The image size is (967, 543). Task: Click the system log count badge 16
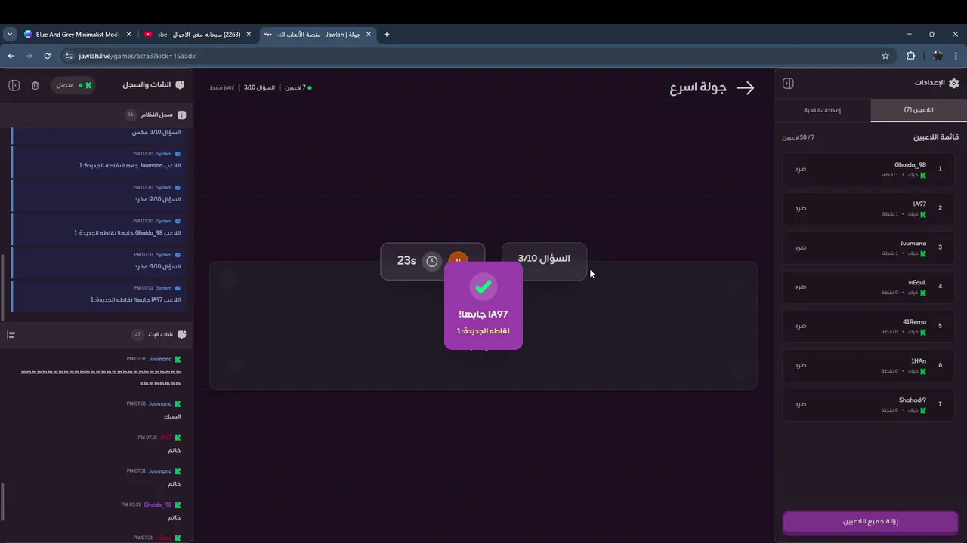coord(131,115)
